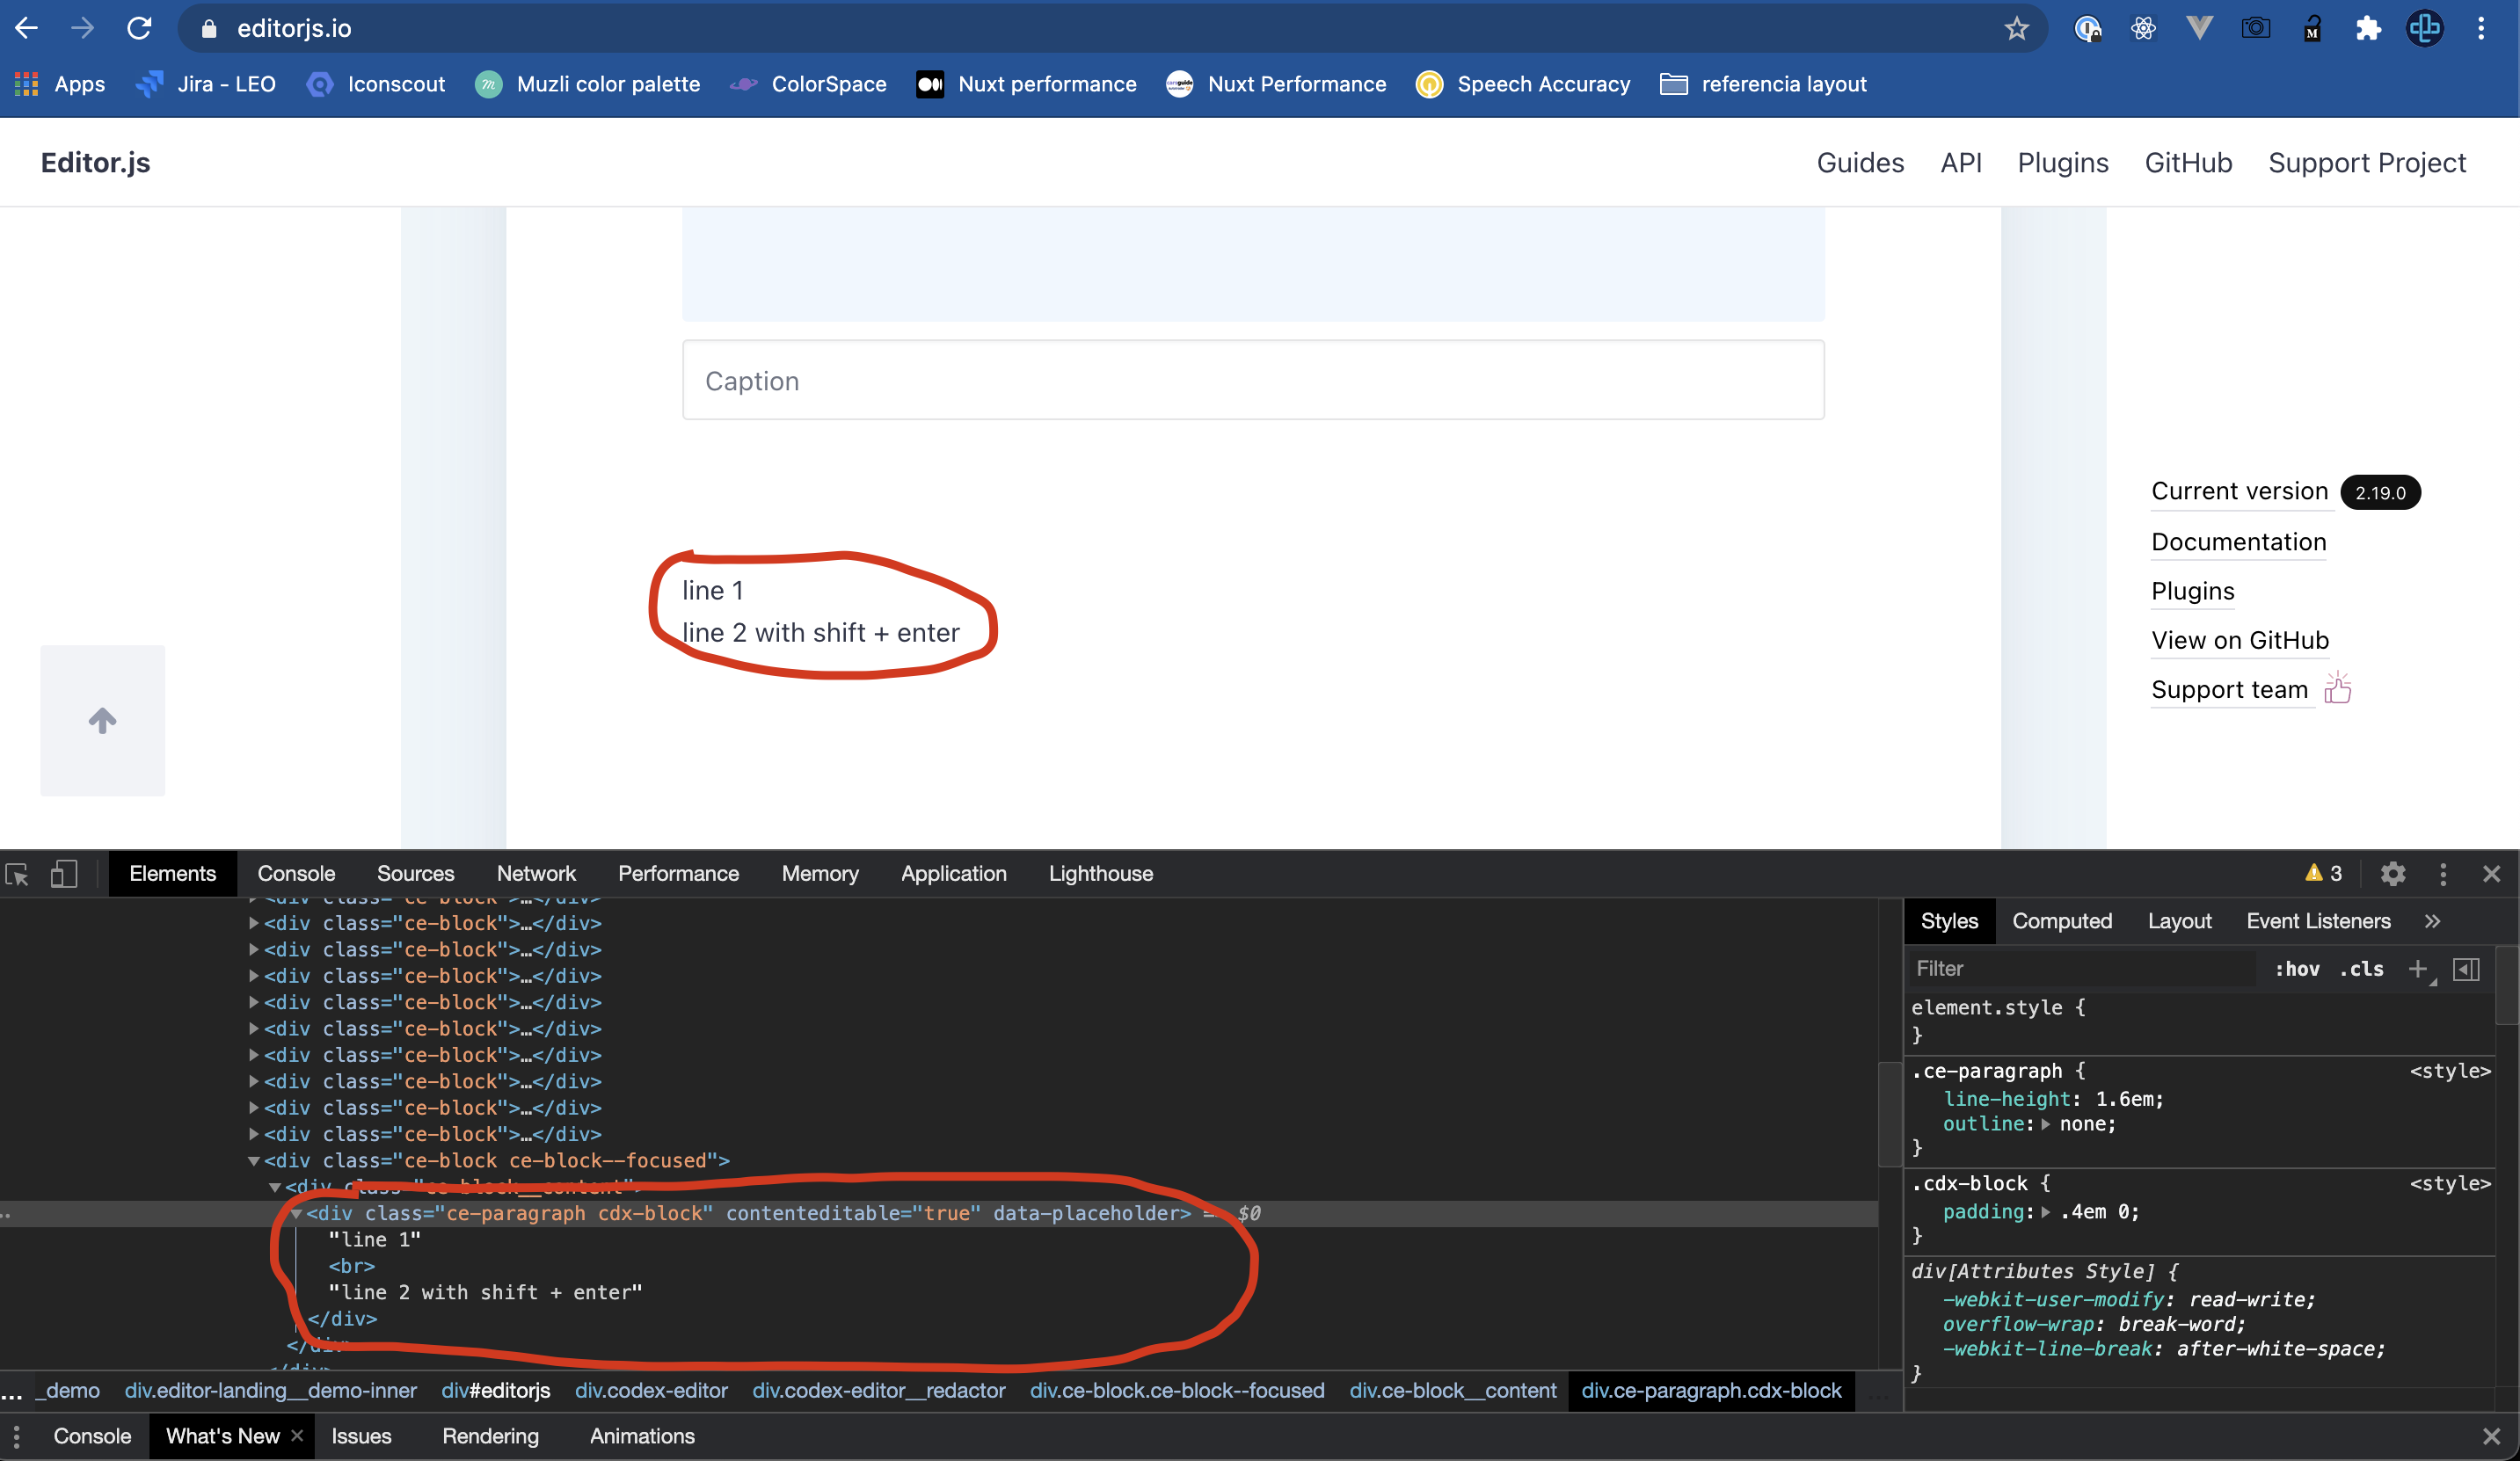Screen dimensions: 2520x1461
Task: Expand the padding property disclosure triangle
Action: (x=2046, y=1212)
